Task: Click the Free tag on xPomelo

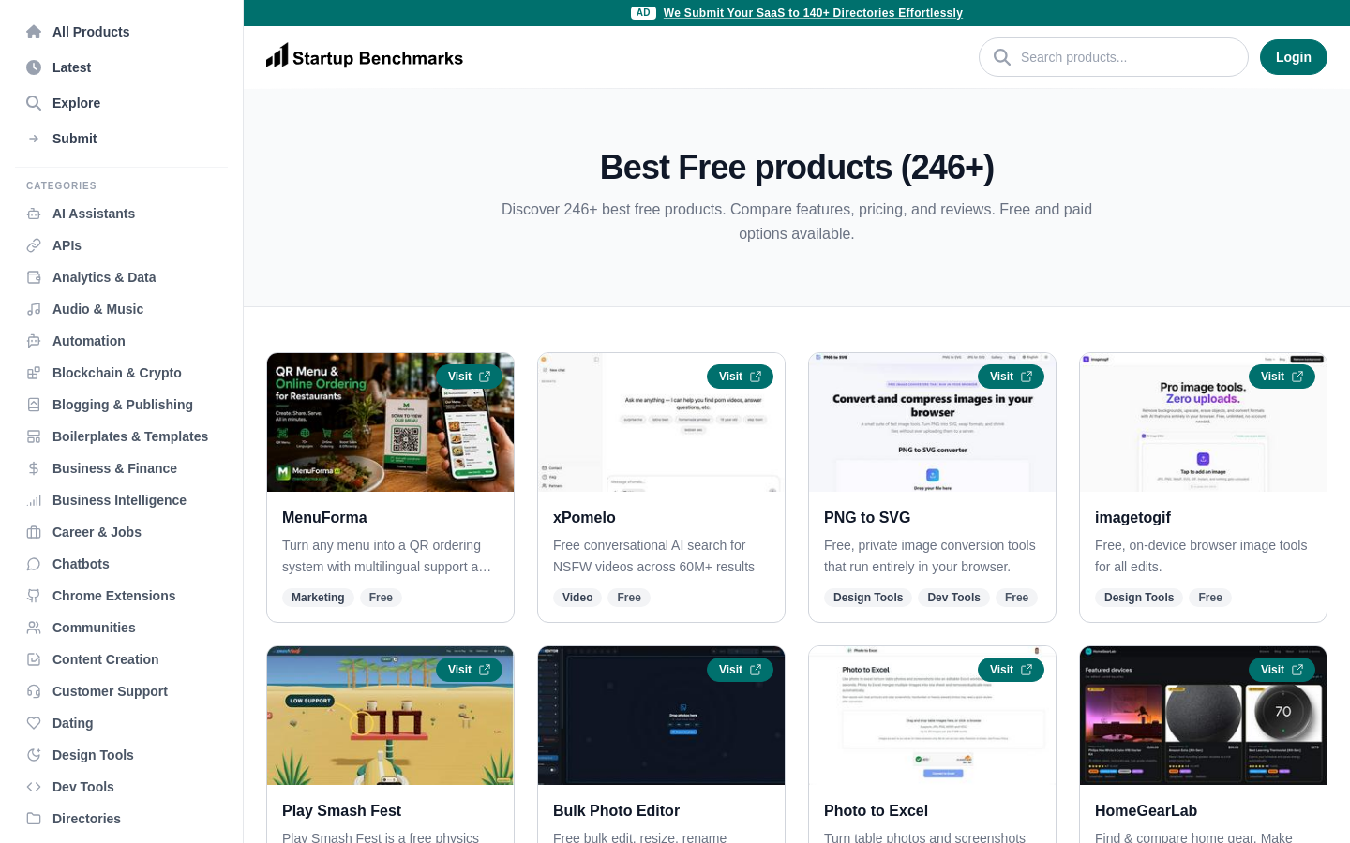Action: click(x=629, y=598)
